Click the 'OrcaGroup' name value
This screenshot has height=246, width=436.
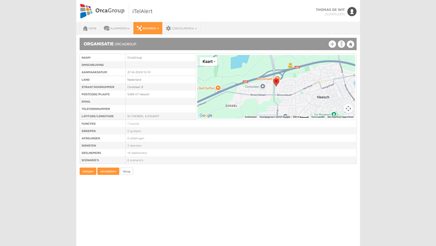tap(134, 58)
